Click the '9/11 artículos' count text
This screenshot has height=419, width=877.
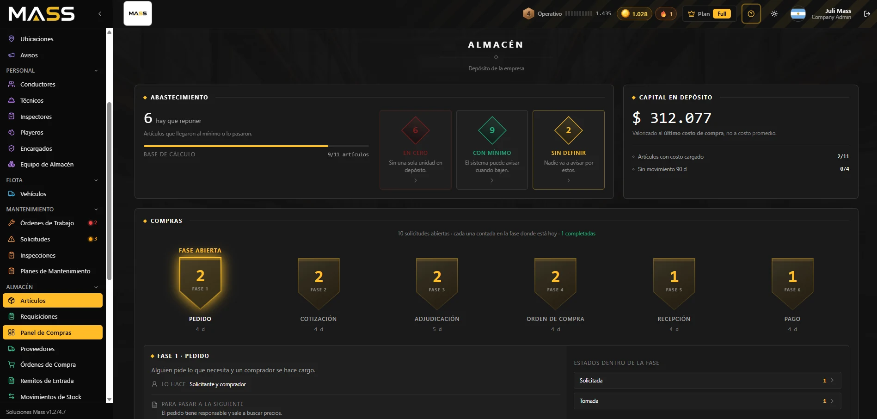click(348, 154)
